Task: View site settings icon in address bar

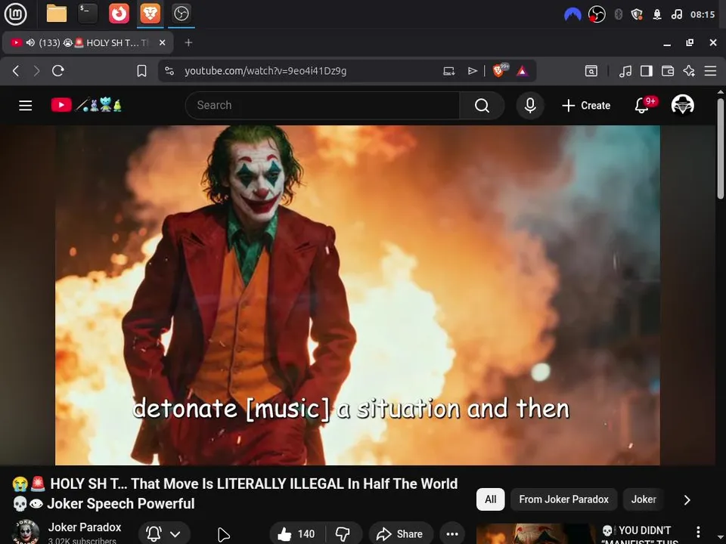Action: tap(169, 71)
